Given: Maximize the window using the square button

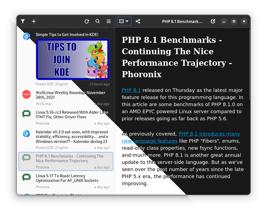Looking at the screenshot, I should (234, 21).
